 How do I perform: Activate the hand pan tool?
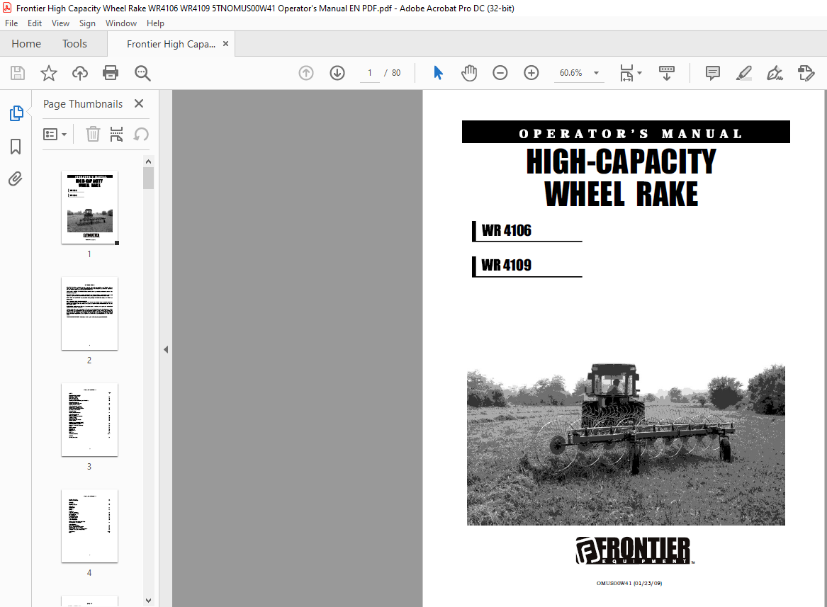469,73
